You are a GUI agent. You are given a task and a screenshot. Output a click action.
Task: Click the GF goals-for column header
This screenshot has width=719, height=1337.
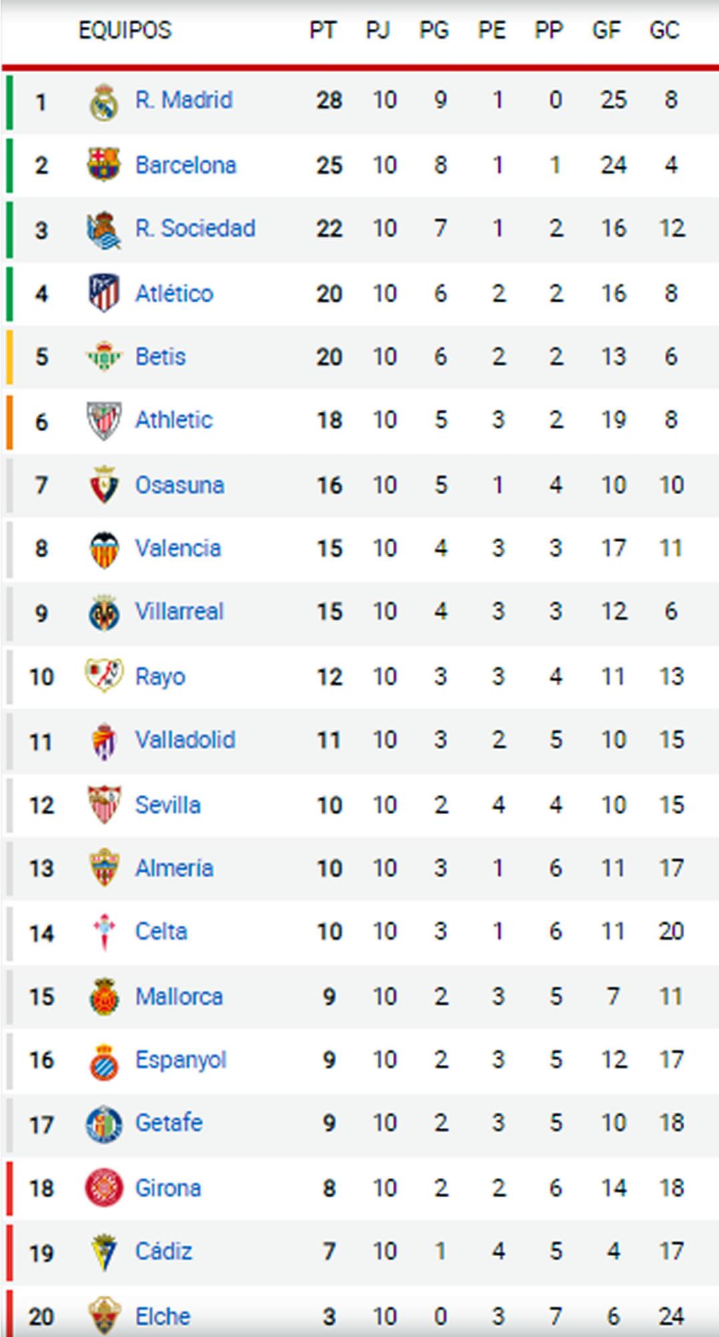pyautogui.click(x=606, y=30)
